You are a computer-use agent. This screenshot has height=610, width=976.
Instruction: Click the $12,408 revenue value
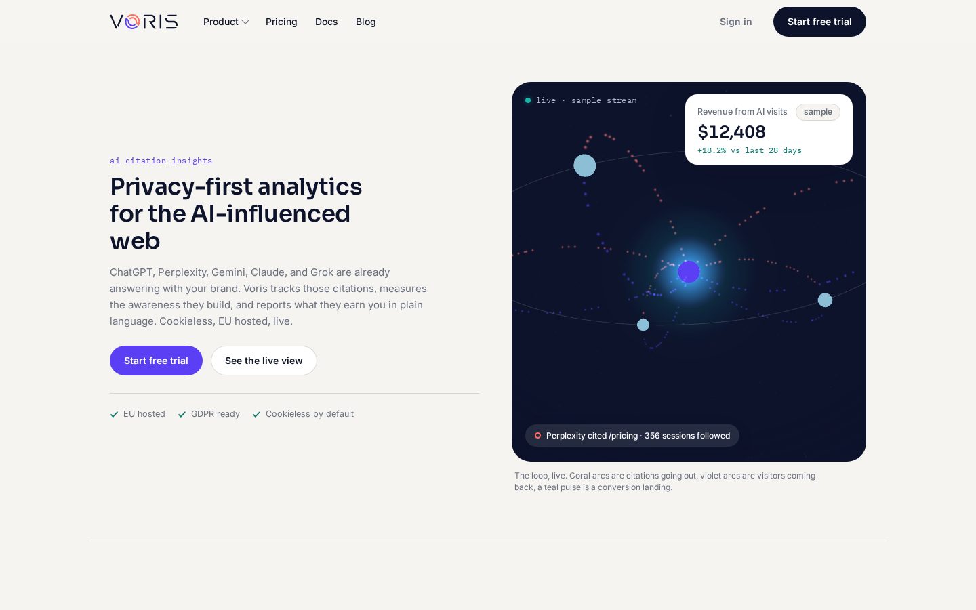pos(731,131)
